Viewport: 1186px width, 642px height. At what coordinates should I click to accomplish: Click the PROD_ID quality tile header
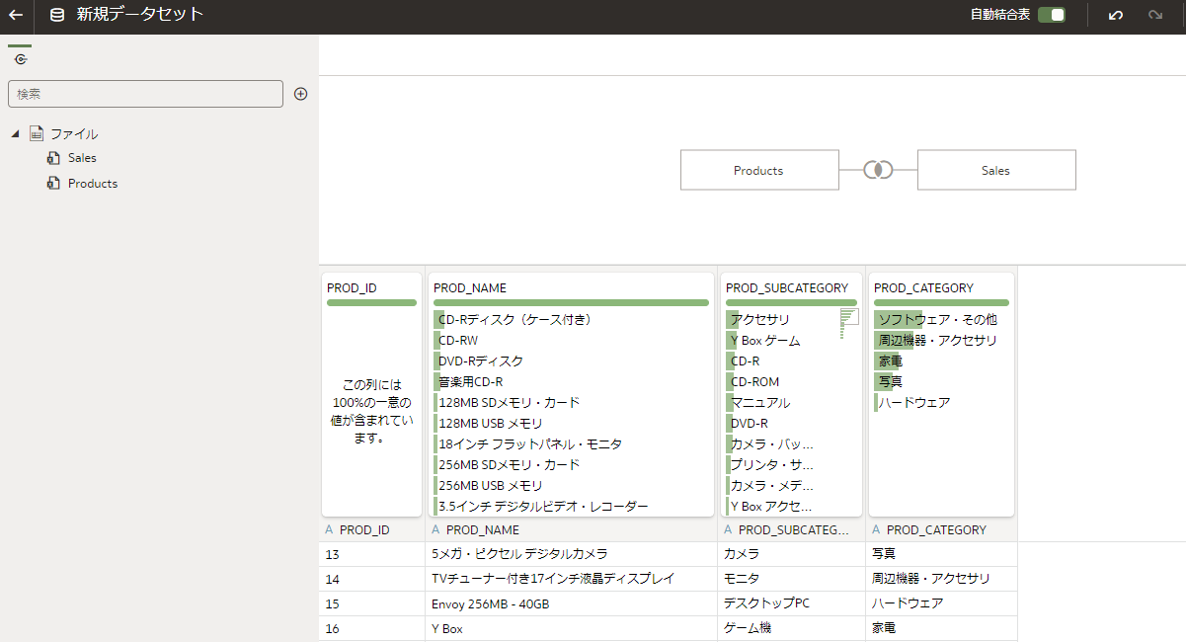click(x=352, y=288)
